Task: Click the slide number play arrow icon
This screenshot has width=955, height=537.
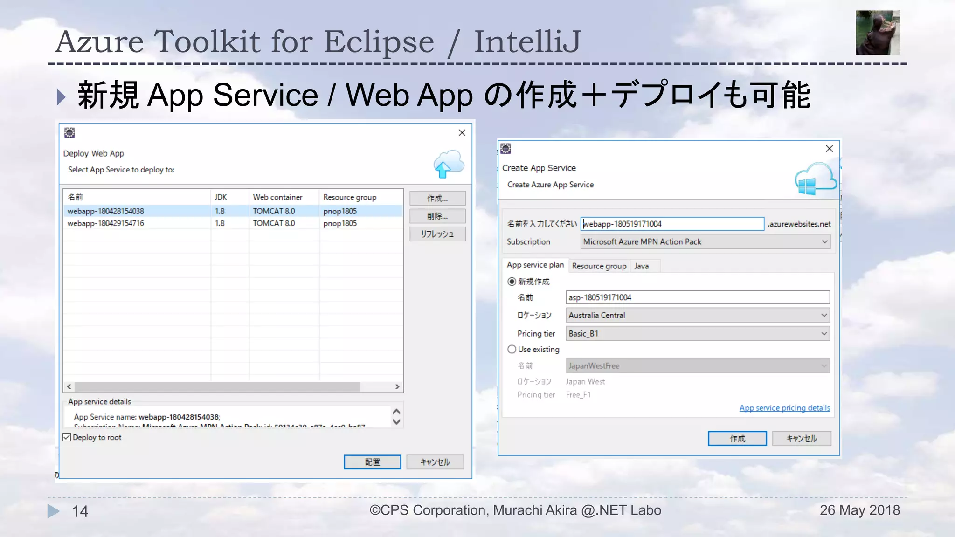Action: pyautogui.click(x=54, y=511)
